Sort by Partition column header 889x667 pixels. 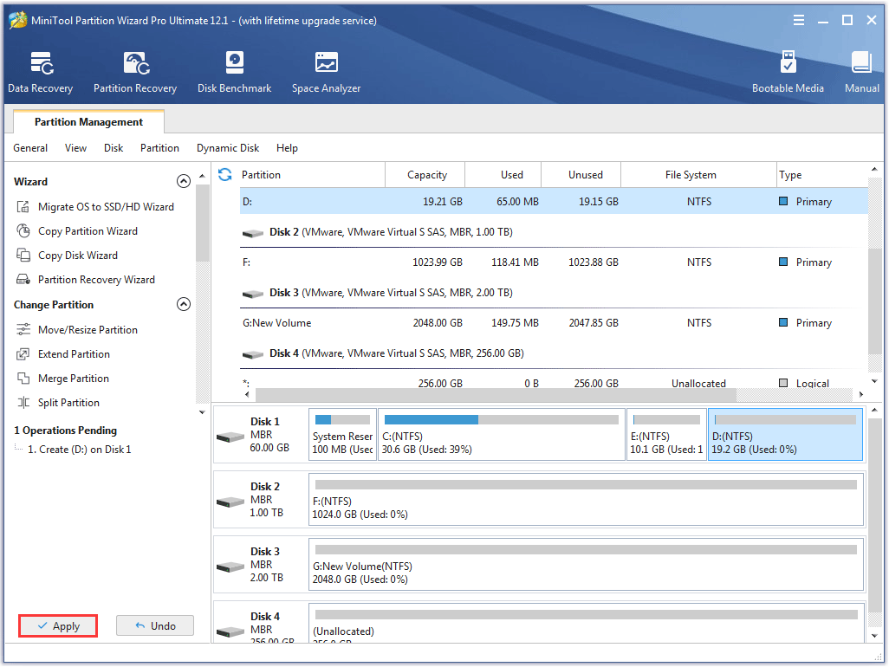[313, 174]
